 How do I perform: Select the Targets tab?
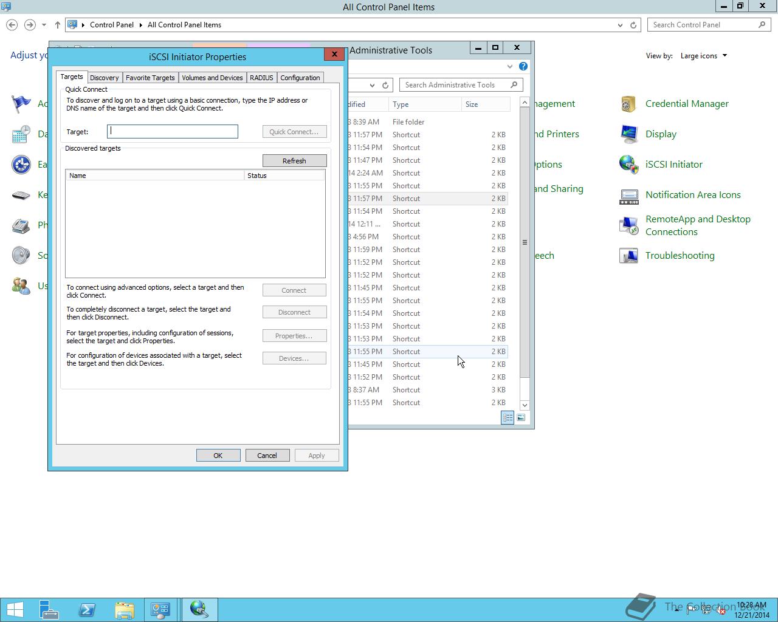tap(72, 77)
